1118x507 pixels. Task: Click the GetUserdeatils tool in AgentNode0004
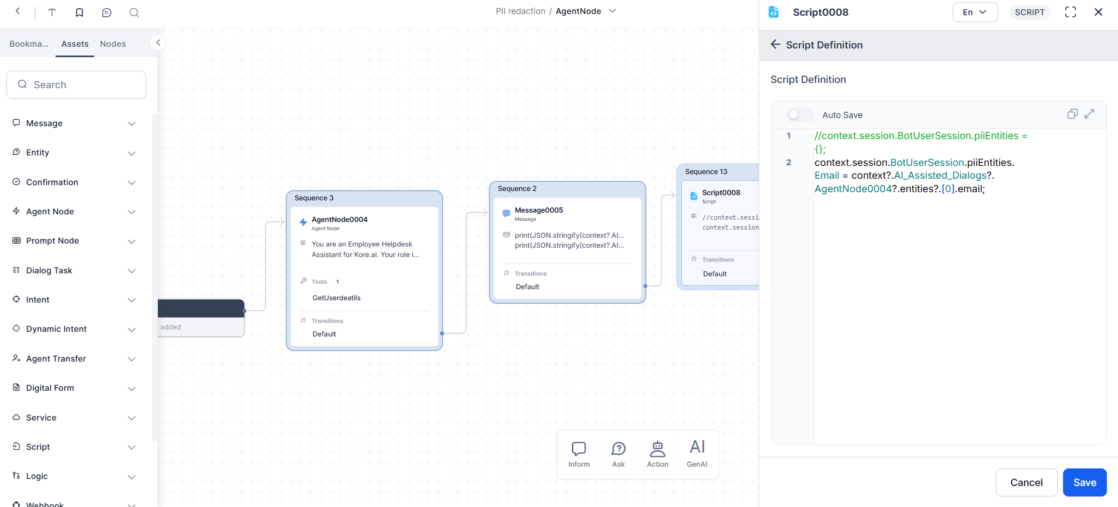point(337,298)
